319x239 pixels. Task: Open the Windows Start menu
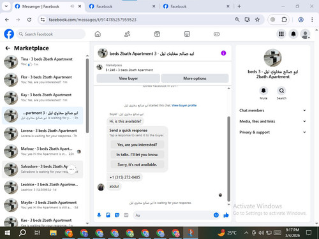8,233
